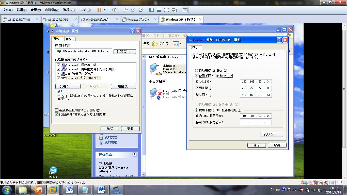Open the Windows 7 Start button
The height and width of the screenshot is (195, 347).
[7, 190]
